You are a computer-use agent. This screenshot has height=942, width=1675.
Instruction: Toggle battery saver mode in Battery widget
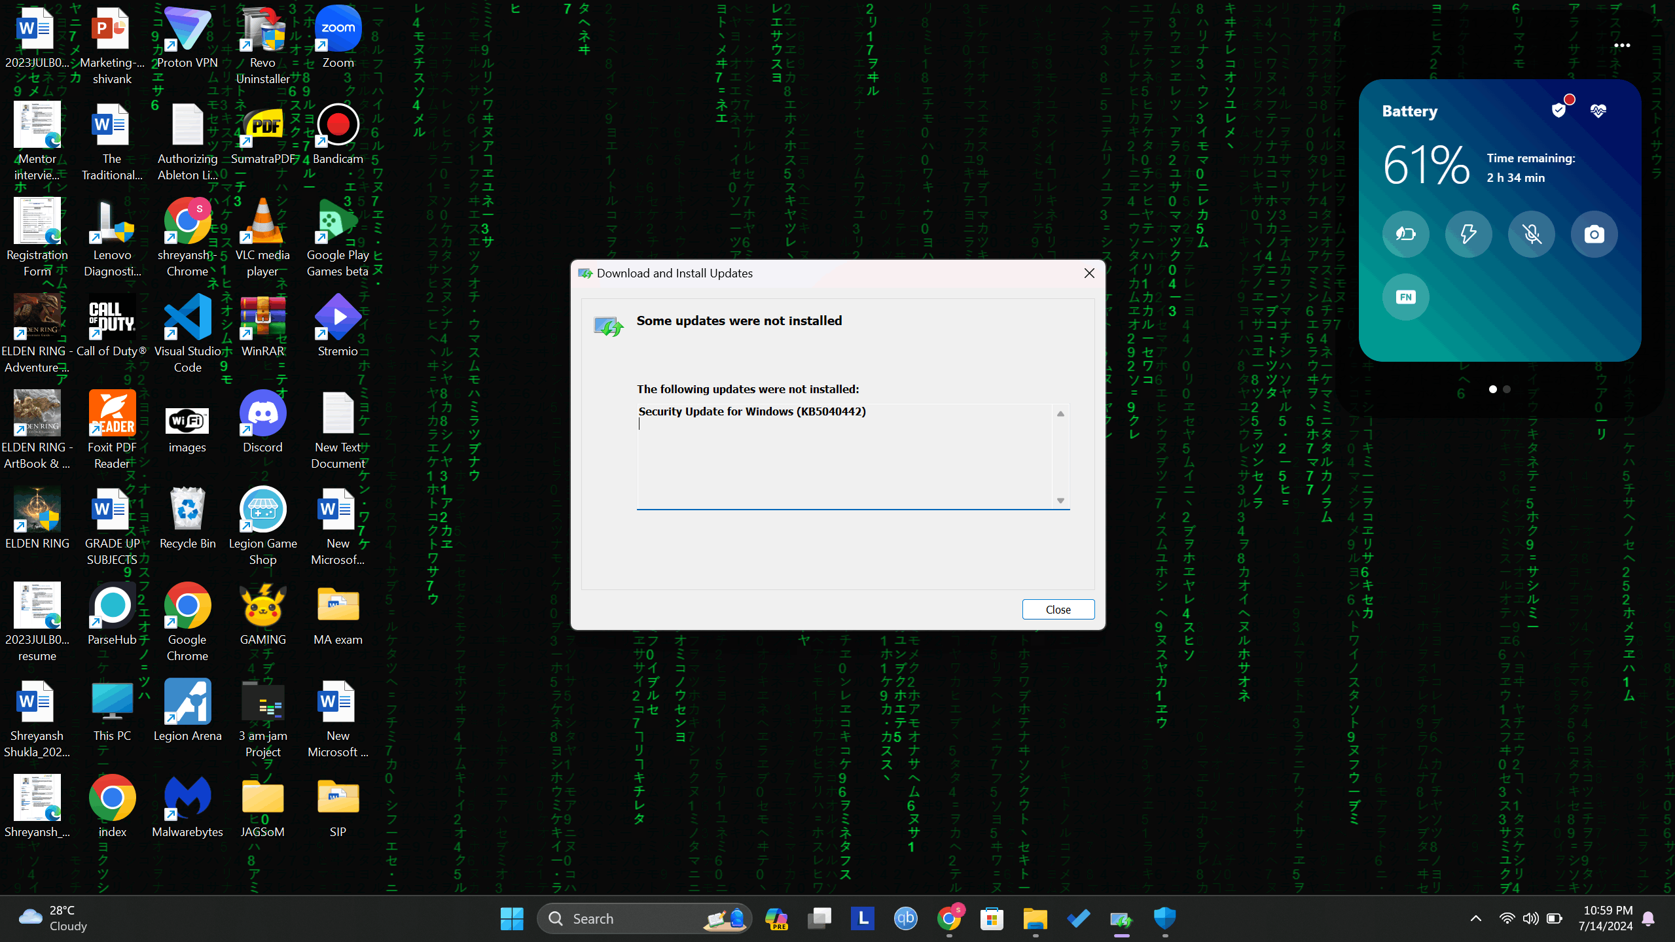point(1405,234)
